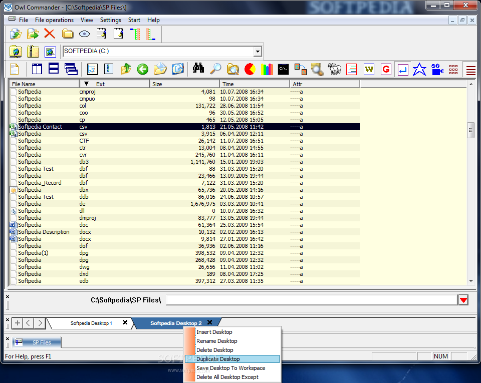The width and height of the screenshot is (481, 383).
Task: Click the red G icon in toolbar
Action: tap(386, 69)
